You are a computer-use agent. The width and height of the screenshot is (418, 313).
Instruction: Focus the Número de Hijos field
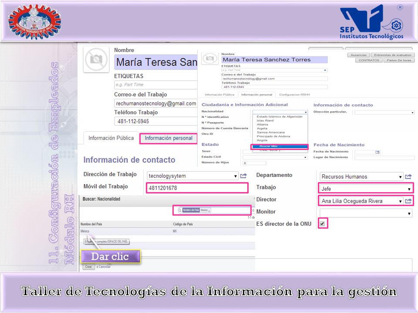(254, 163)
